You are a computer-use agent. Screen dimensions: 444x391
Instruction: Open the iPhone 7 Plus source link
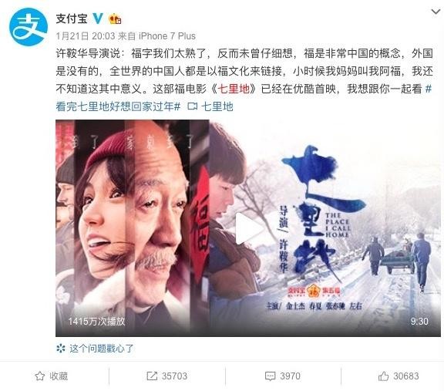(167, 36)
